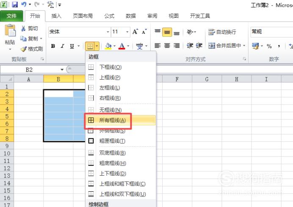The width and height of the screenshot is (293, 207).
Task: Select 所有框线(A) all borders
Action: pyautogui.click(x=121, y=120)
